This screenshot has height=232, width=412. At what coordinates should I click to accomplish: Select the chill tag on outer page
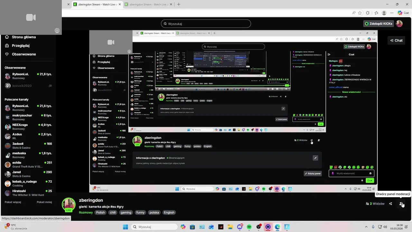[x=113, y=212]
